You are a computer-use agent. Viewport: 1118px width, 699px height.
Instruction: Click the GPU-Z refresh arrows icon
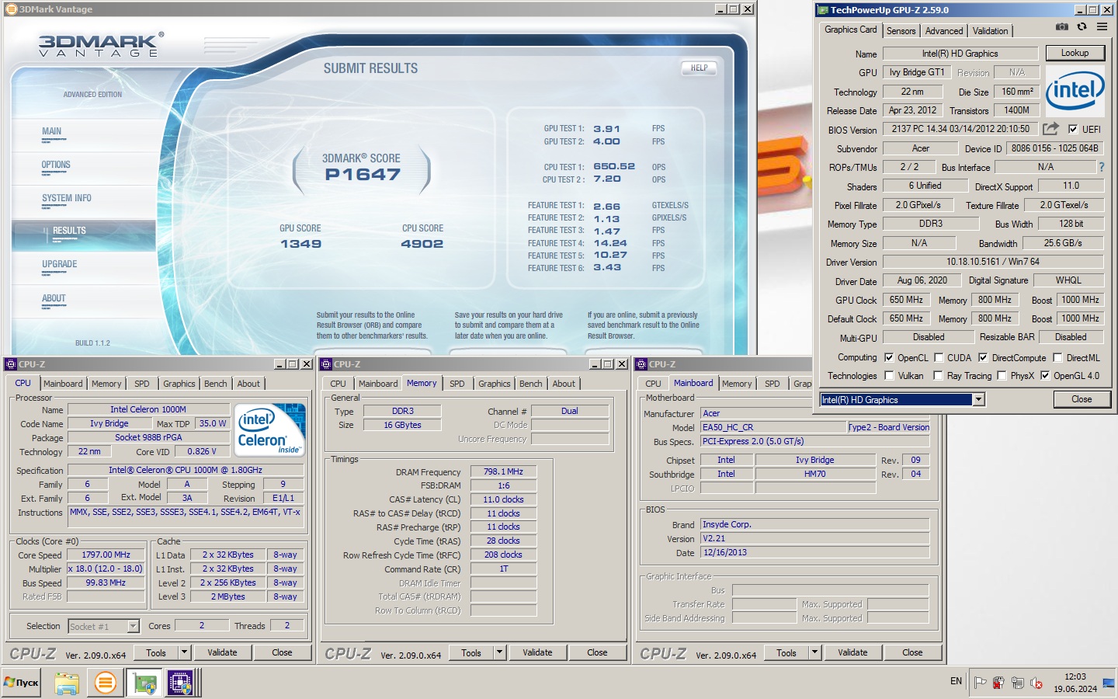tap(1082, 27)
